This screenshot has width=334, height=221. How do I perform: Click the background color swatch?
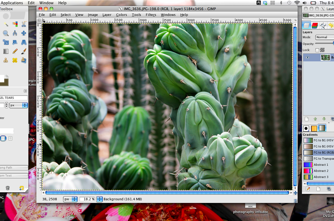(4, 82)
